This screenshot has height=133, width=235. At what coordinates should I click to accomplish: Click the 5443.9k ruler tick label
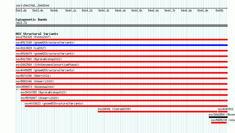click(x=38, y=11)
